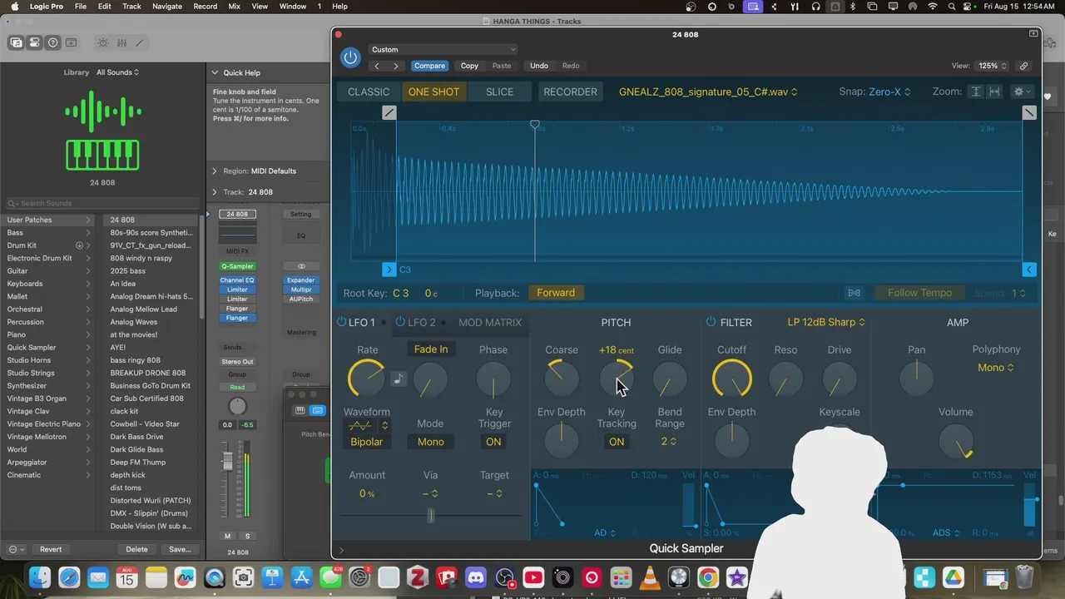Toggle LFO rate note sync icon
Screen dimensions: 1065x599
click(399, 379)
